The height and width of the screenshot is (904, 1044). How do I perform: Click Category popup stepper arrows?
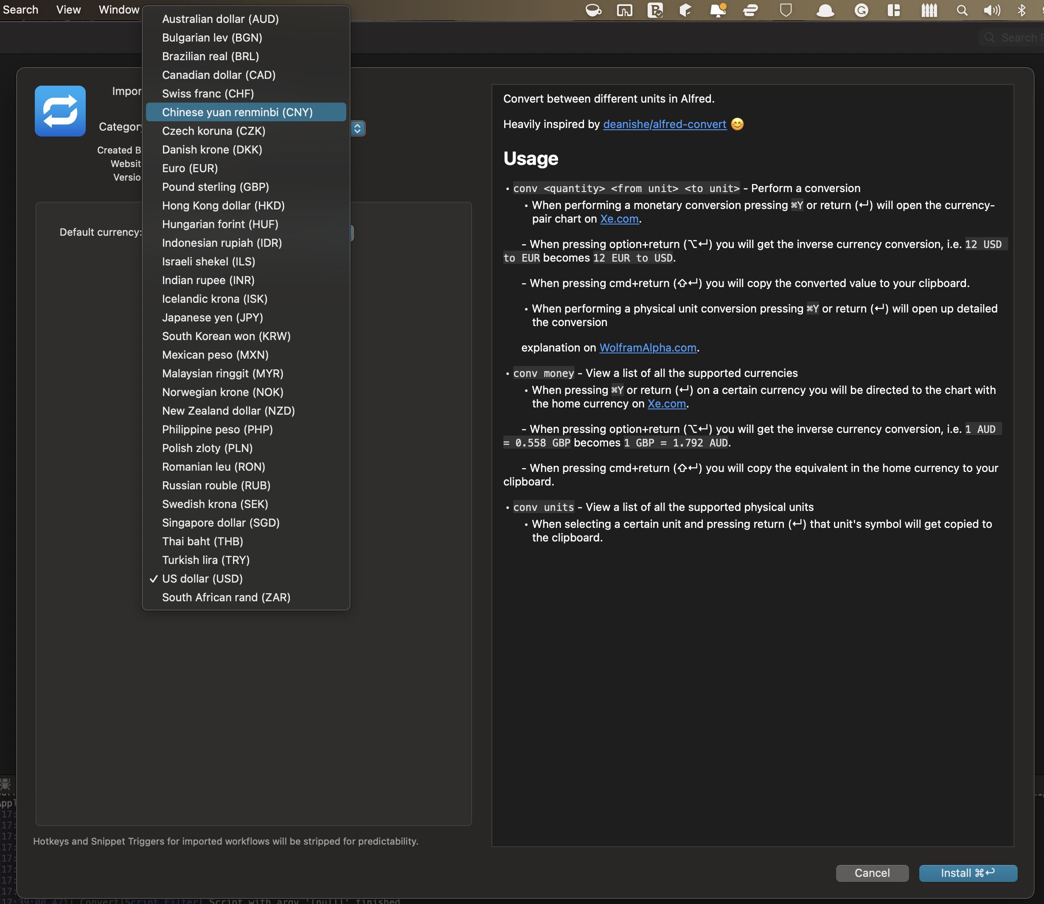tap(357, 128)
